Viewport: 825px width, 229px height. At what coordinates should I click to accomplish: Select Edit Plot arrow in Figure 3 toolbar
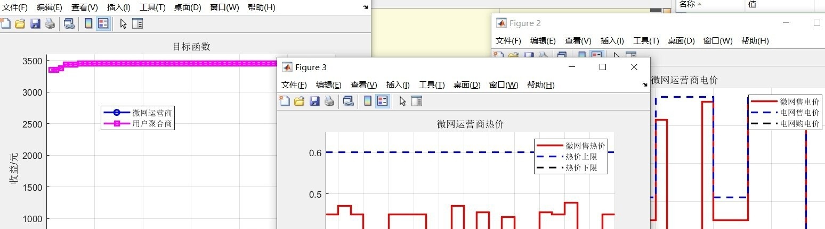point(402,101)
